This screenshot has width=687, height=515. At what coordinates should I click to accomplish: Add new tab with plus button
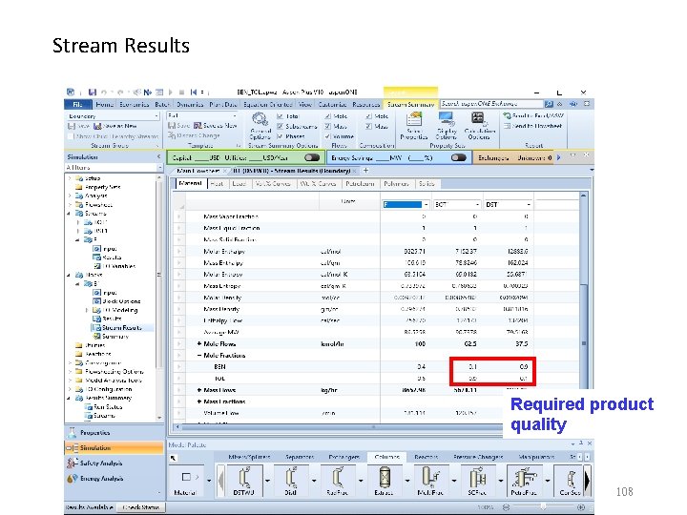[x=365, y=171]
